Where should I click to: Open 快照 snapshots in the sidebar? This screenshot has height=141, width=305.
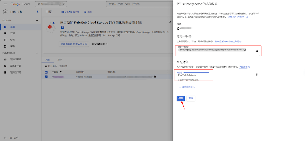point(13,40)
